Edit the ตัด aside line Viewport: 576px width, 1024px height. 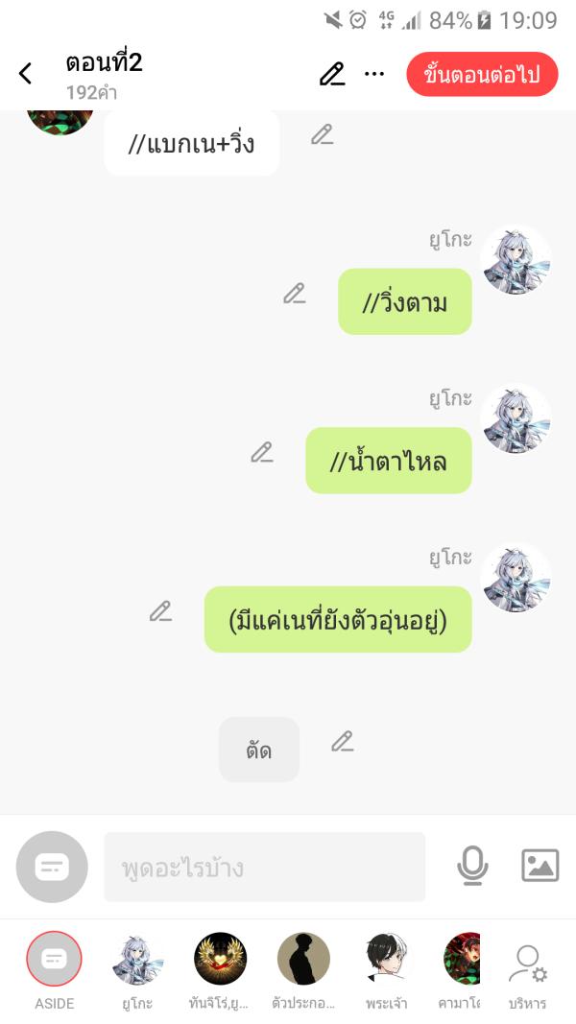pyautogui.click(x=342, y=741)
